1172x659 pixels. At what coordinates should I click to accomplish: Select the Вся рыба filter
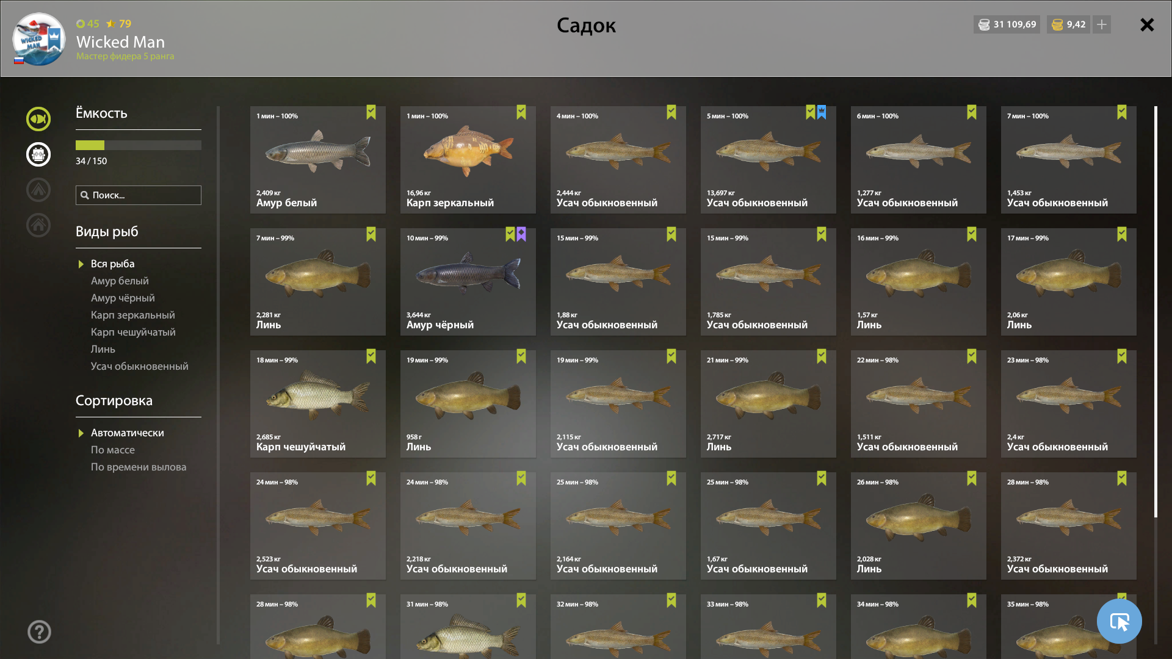tap(112, 264)
